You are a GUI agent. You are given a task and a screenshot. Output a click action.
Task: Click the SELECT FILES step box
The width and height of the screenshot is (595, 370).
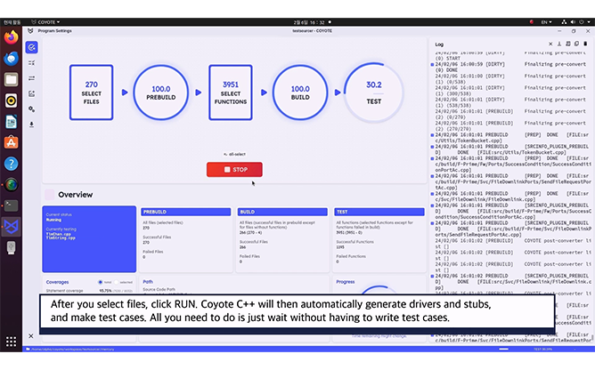[91, 92]
